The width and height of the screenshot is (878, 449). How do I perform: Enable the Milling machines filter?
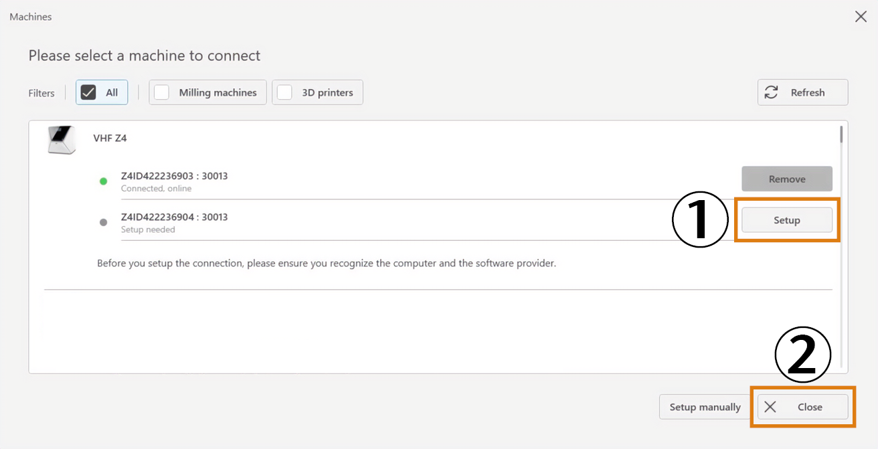pyautogui.click(x=207, y=92)
